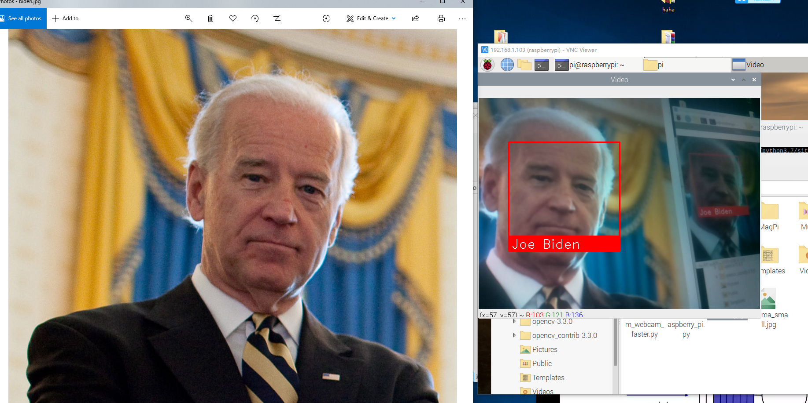The image size is (808, 403).
Task: Select opencv_contrib-3.3.0 folder in tree
Action: tap(564, 335)
